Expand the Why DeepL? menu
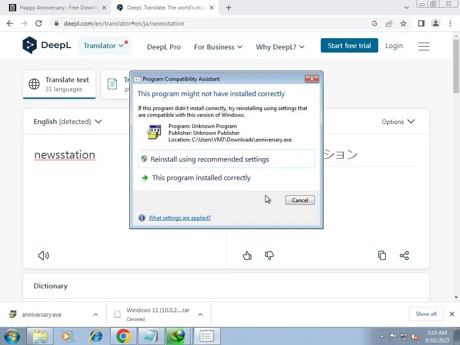The width and height of the screenshot is (460, 345). tap(280, 47)
